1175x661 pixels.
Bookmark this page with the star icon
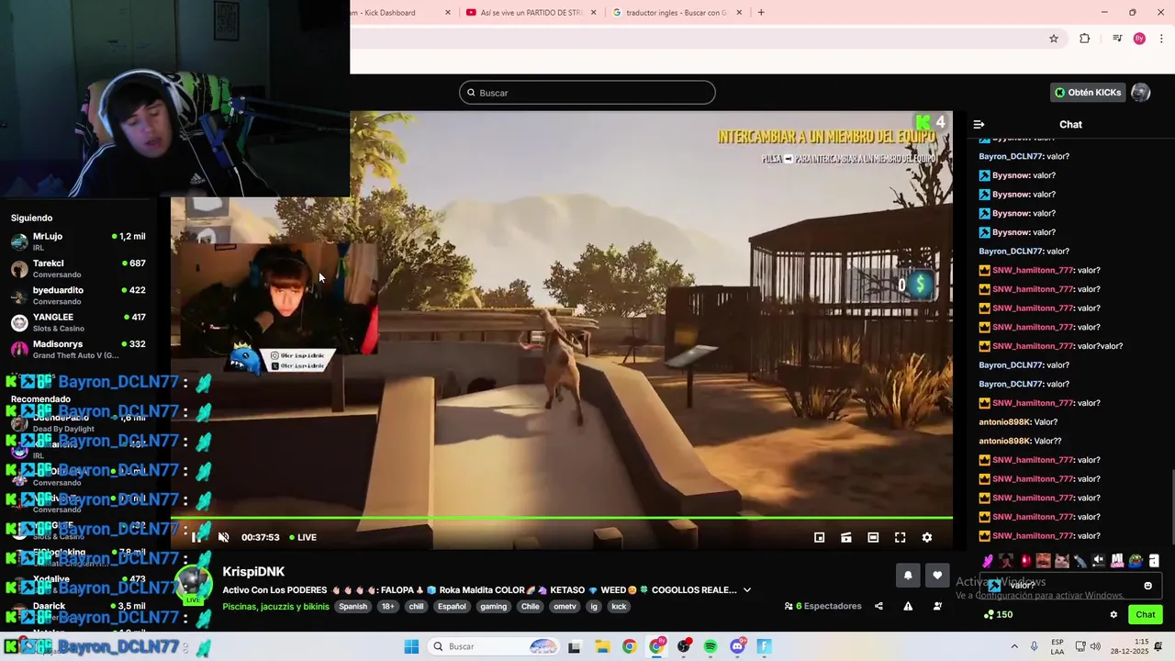1054,39
